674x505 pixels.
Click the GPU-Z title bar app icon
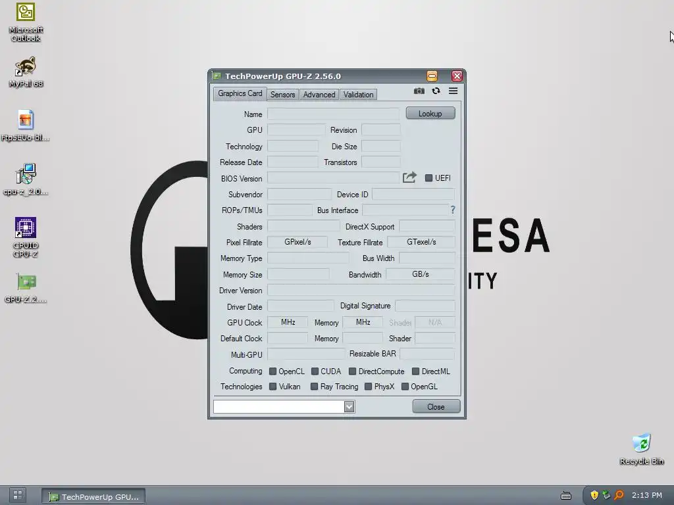pos(217,76)
